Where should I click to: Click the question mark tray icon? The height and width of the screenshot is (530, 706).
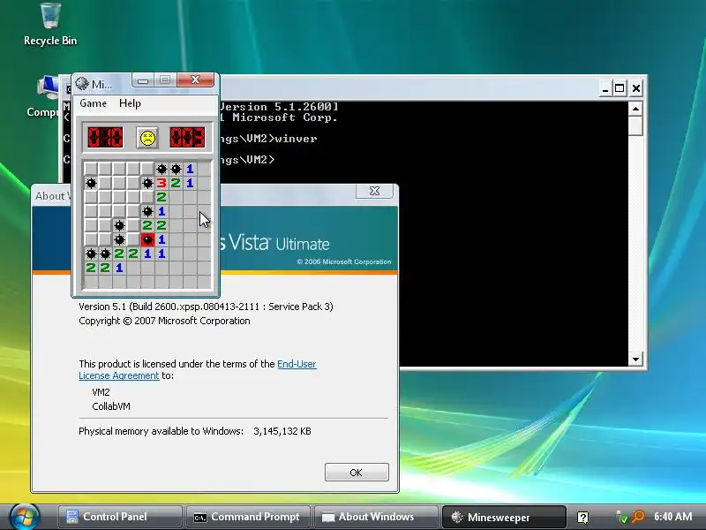pyautogui.click(x=583, y=517)
